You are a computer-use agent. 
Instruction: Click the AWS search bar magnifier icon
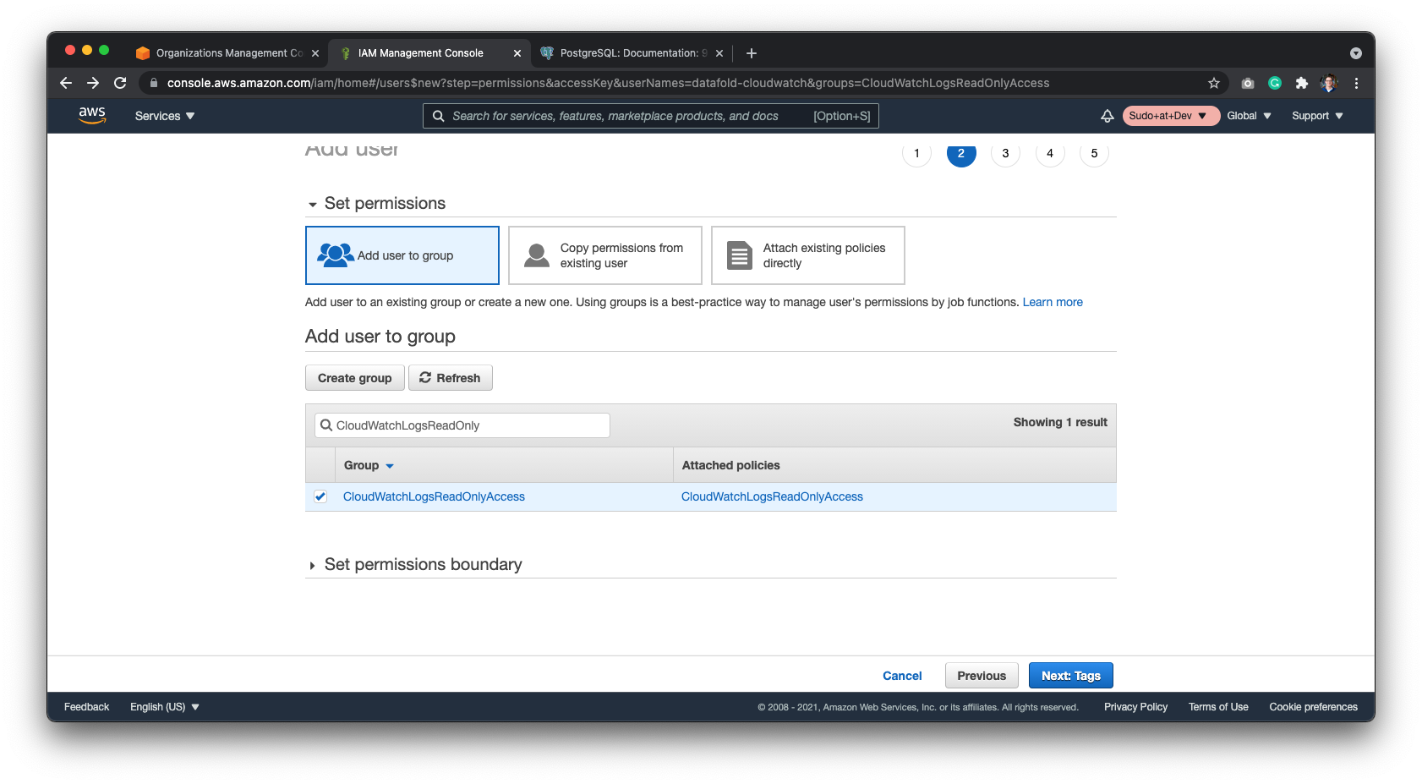click(x=439, y=116)
